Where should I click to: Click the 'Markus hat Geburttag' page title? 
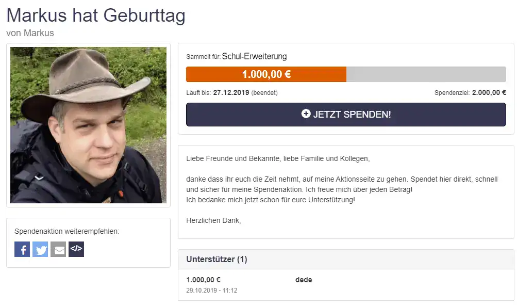pyautogui.click(x=96, y=15)
